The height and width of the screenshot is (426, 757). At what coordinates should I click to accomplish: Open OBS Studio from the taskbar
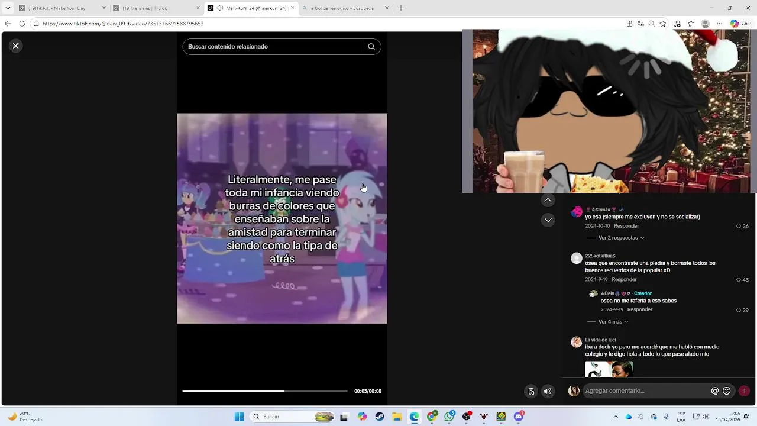467,417
